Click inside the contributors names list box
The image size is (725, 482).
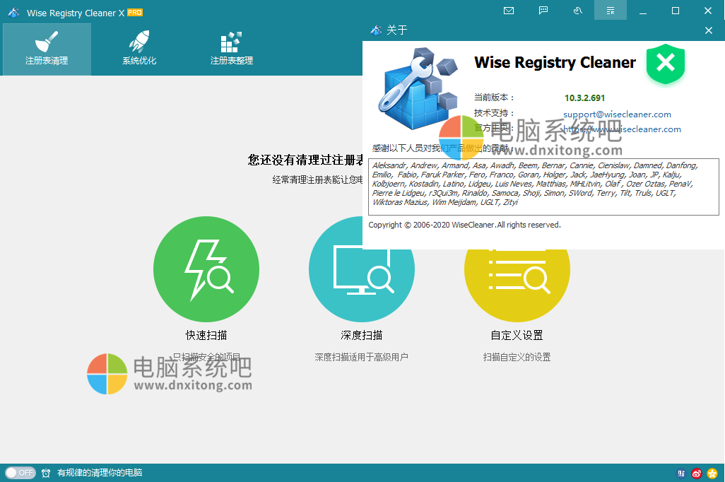click(x=543, y=187)
